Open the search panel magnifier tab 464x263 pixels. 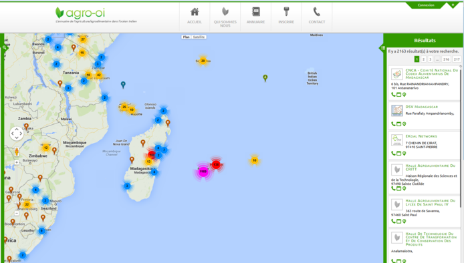[x=5, y=47]
